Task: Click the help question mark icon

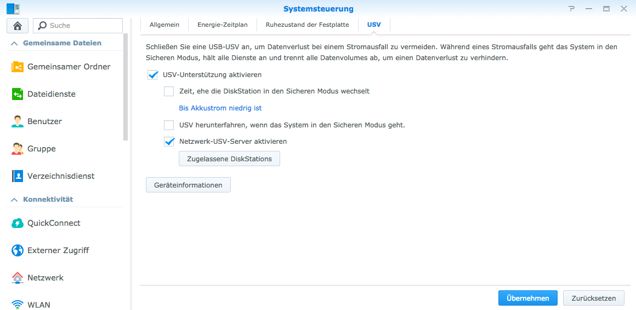Action: click(x=572, y=9)
